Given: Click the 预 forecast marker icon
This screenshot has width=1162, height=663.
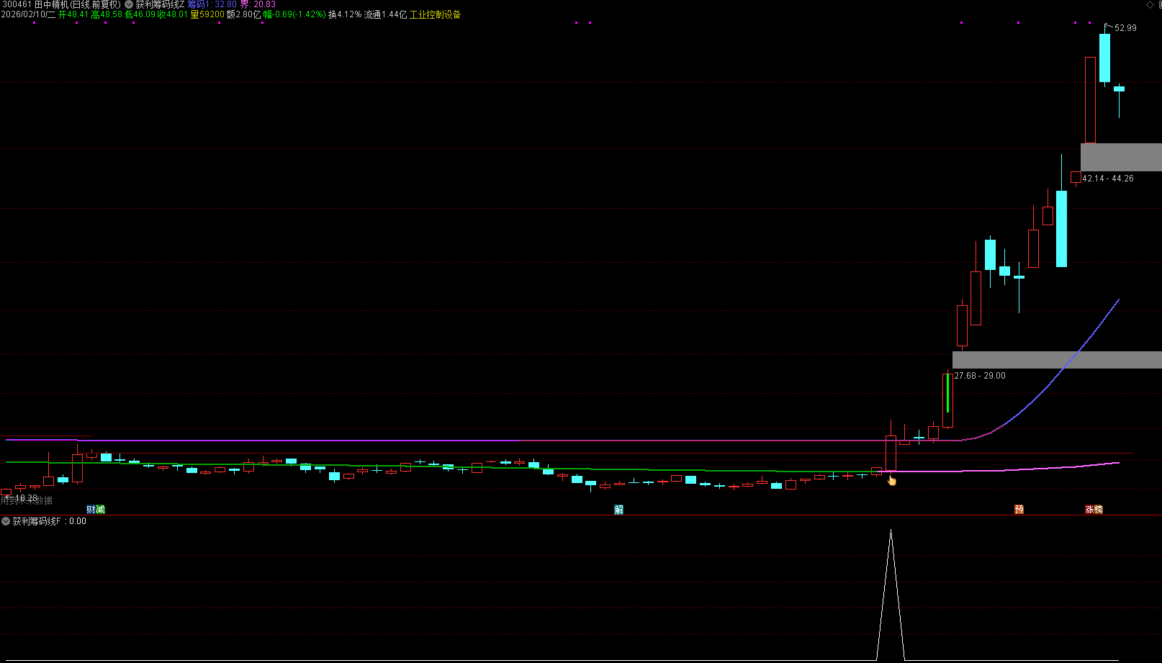Looking at the screenshot, I should (x=1019, y=510).
